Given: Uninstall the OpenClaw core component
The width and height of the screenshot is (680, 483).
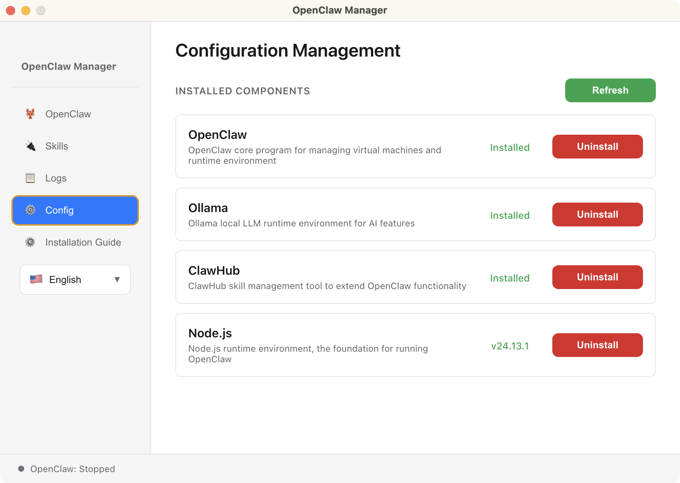Looking at the screenshot, I should point(597,146).
